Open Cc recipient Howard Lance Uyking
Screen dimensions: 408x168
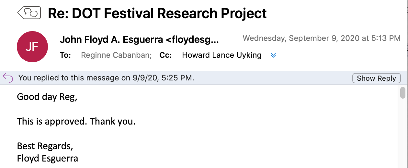pos(222,55)
